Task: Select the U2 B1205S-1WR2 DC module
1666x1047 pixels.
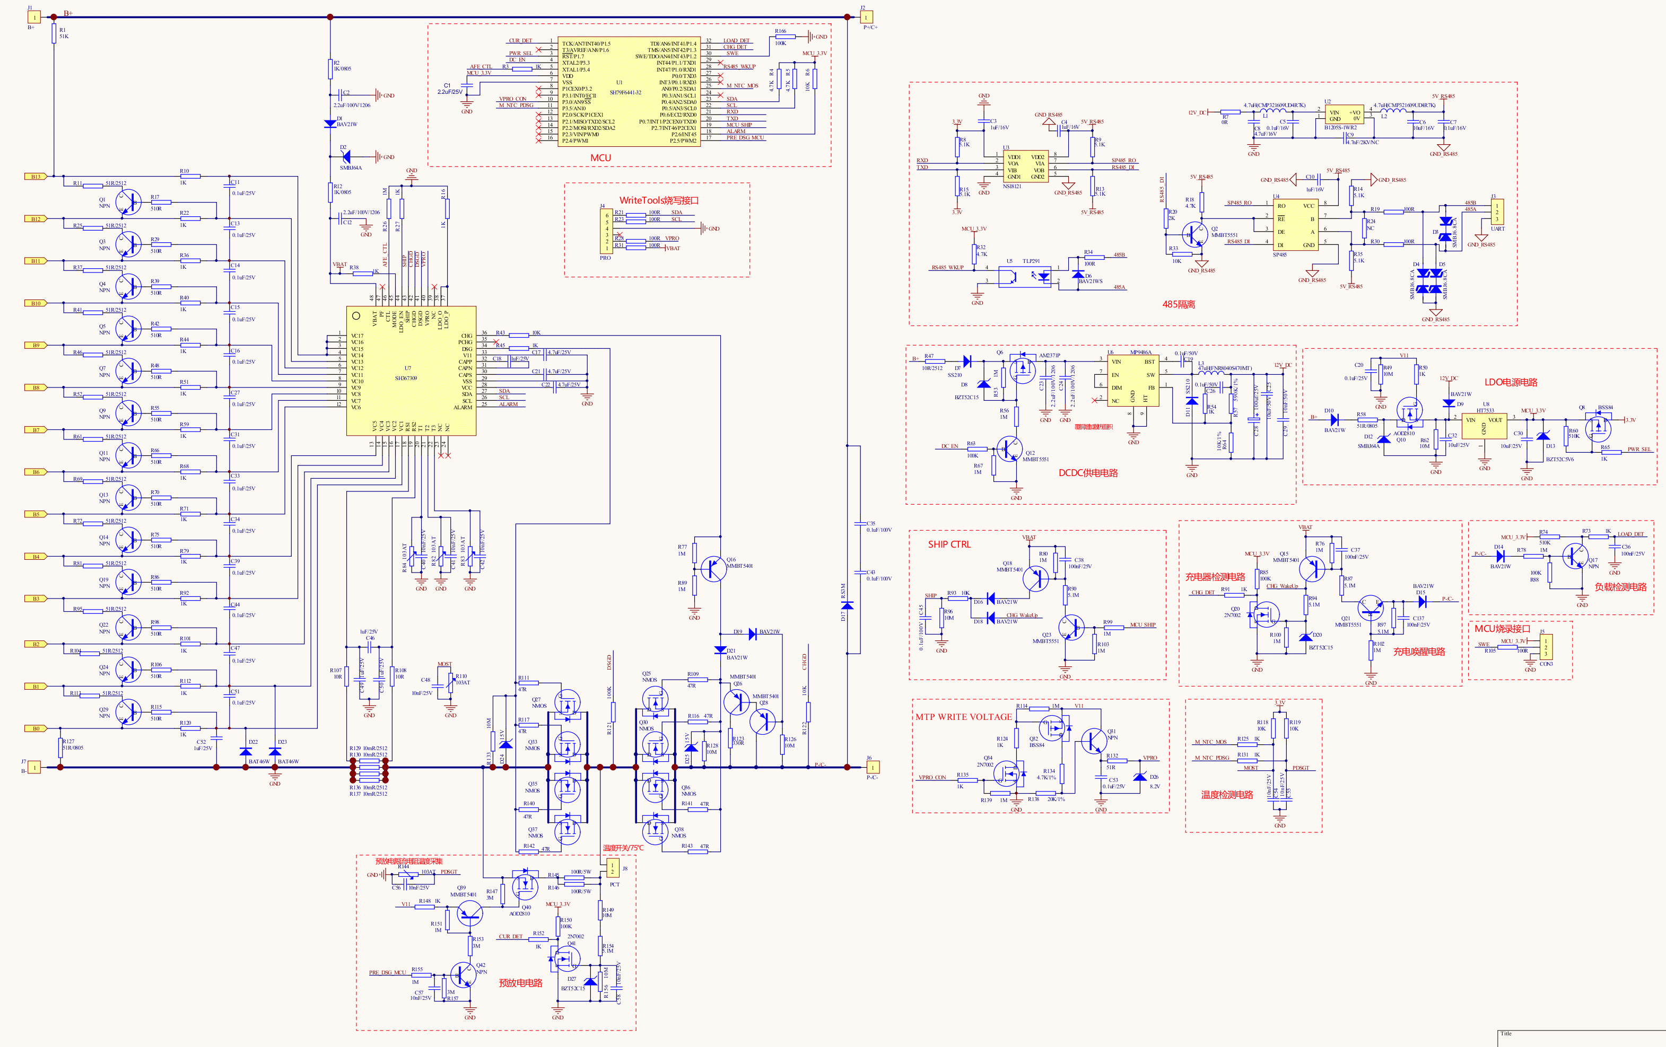Action: coord(1344,115)
